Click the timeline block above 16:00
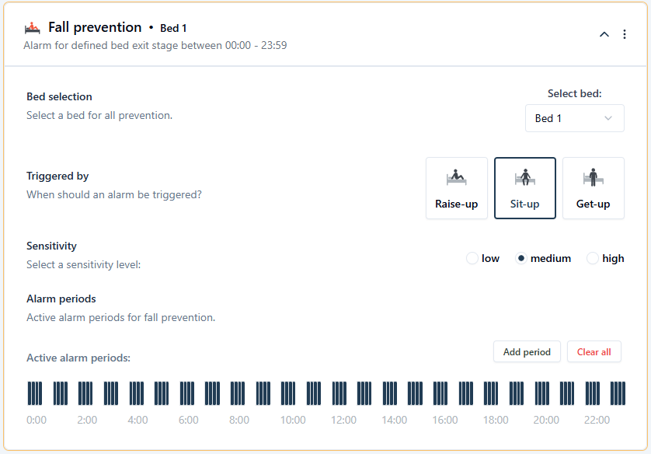Image resolution: width=651 pixels, height=454 pixels. [x=440, y=393]
